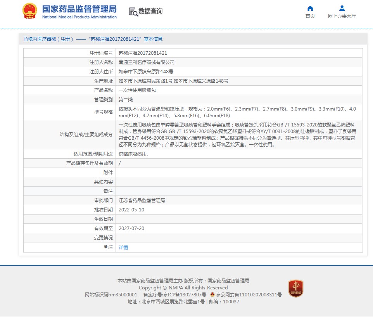Click the 网上办事大厅 user icon
The image size is (373, 327).
[x=342, y=8]
